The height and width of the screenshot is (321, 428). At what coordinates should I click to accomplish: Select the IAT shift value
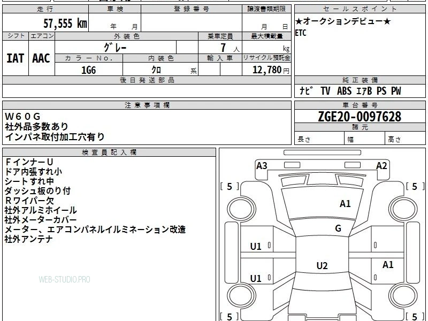coord(16,58)
